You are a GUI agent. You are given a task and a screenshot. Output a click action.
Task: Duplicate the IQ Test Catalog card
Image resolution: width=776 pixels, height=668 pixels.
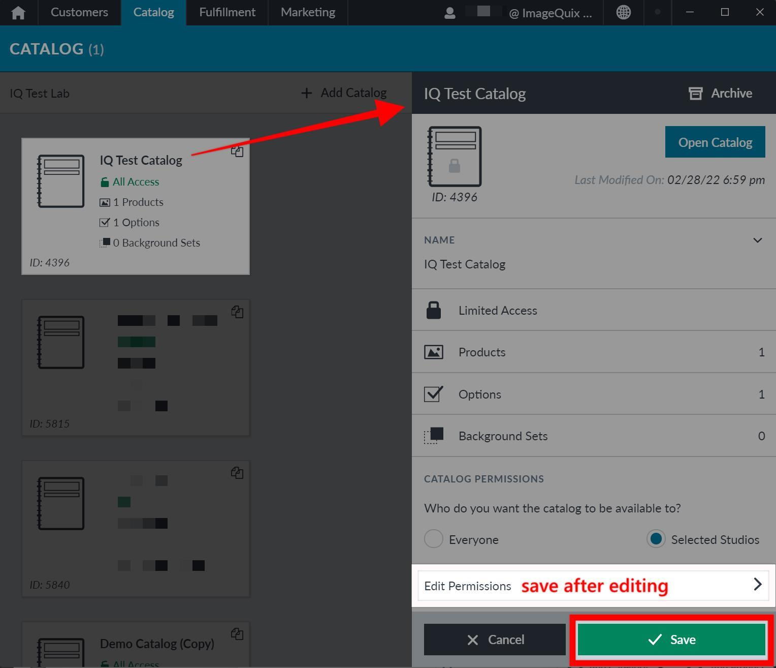pyautogui.click(x=237, y=151)
